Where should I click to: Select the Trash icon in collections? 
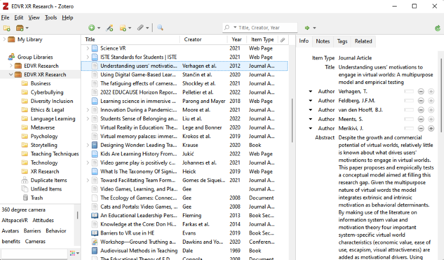coord(26,198)
